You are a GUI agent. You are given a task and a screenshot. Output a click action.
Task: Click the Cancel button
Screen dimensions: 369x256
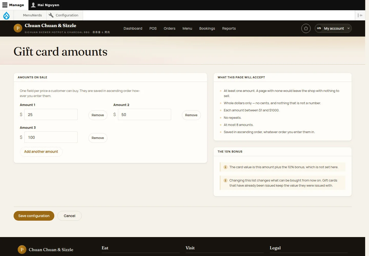[x=69, y=216]
